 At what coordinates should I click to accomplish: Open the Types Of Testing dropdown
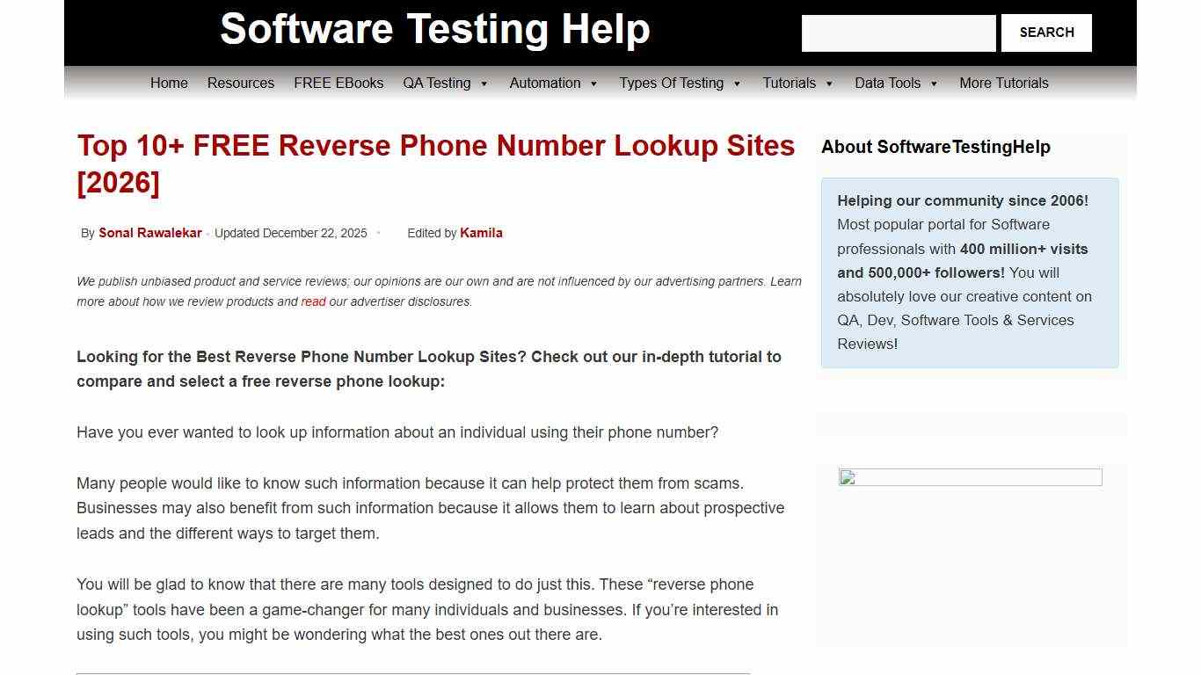[673, 83]
